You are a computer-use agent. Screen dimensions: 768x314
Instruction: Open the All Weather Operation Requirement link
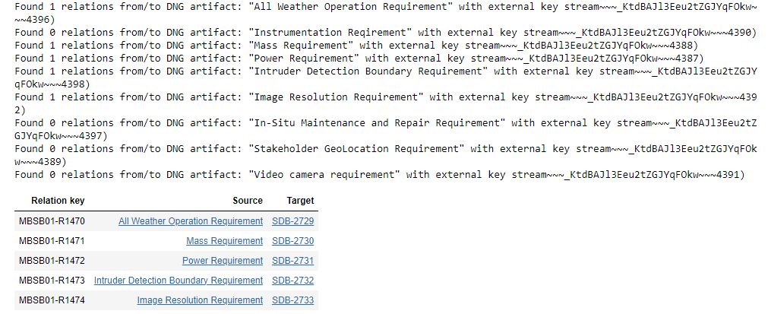(191, 221)
